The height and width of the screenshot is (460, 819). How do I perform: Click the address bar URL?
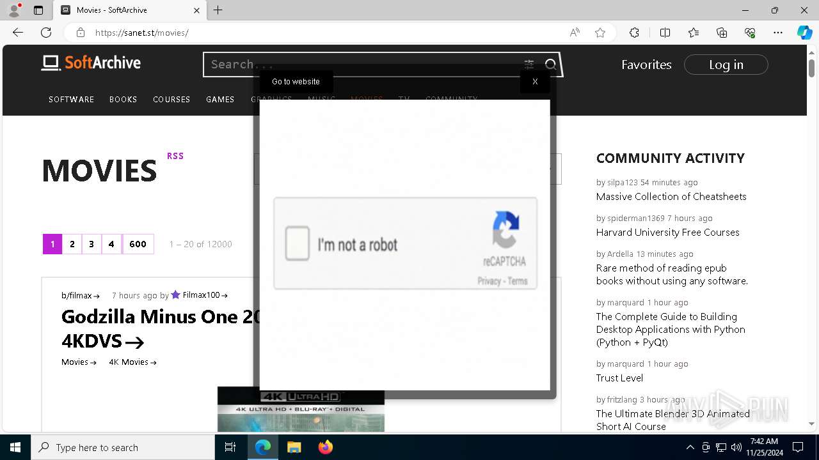tap(141, 33)
